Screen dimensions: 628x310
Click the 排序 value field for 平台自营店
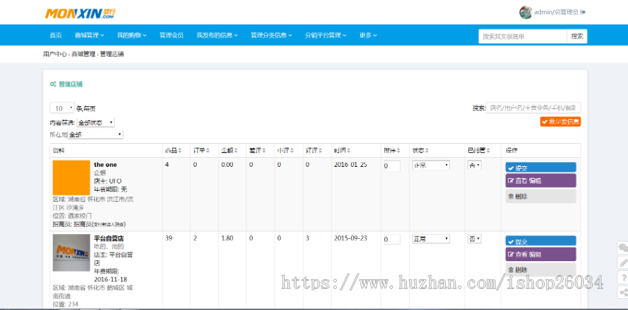click(391, 239)
